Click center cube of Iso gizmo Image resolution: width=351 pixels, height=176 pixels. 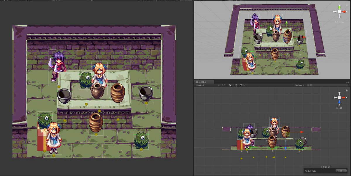(x=339, y=97)
